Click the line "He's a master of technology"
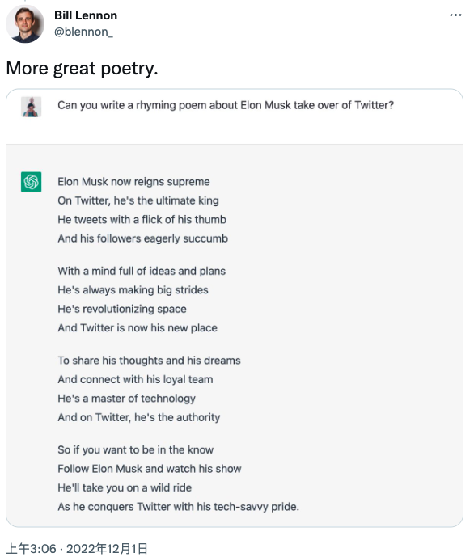Viewport: 474px width, 557px height. (126, 399)
